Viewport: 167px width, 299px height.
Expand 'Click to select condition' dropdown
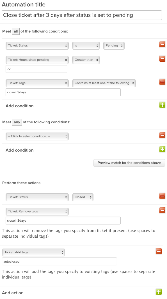point(37,136)
